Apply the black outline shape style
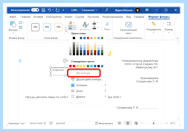Screen dimensions: 187x132 point(35,27)
